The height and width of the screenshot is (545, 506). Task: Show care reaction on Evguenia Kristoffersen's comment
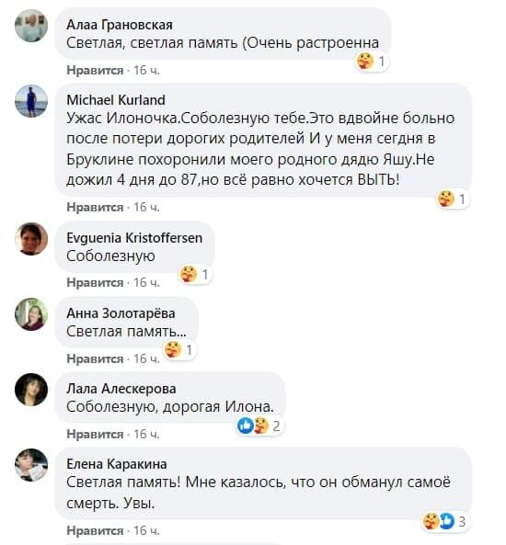[x=189, y=275]
